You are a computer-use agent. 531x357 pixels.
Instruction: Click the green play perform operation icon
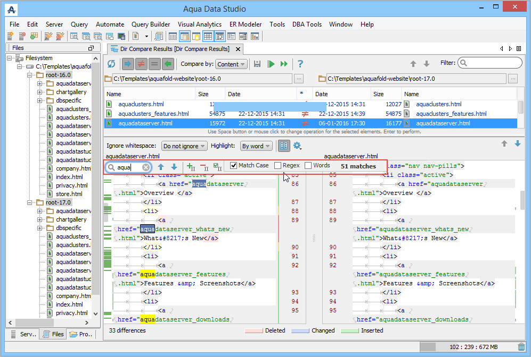point(271,64)
